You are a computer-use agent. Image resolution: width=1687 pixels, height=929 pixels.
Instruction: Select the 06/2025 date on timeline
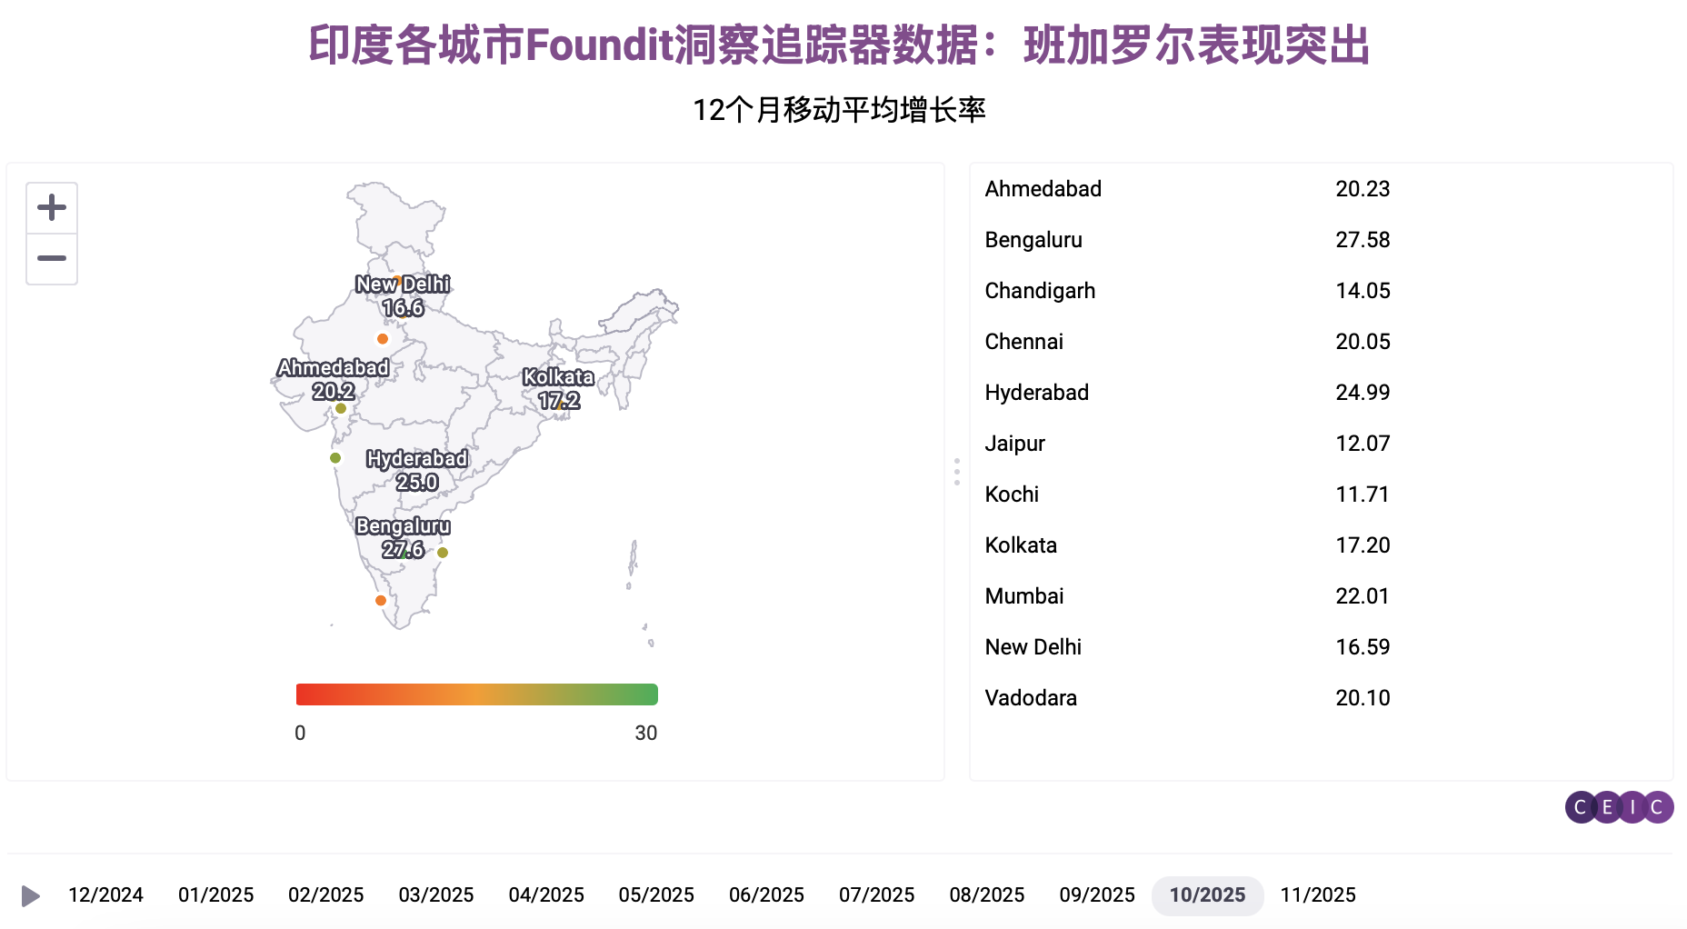click(x=766, y=895)
